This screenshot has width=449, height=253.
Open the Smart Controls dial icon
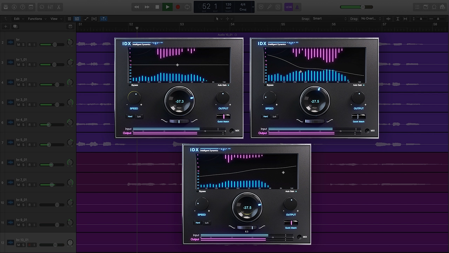tap(42, 7)
